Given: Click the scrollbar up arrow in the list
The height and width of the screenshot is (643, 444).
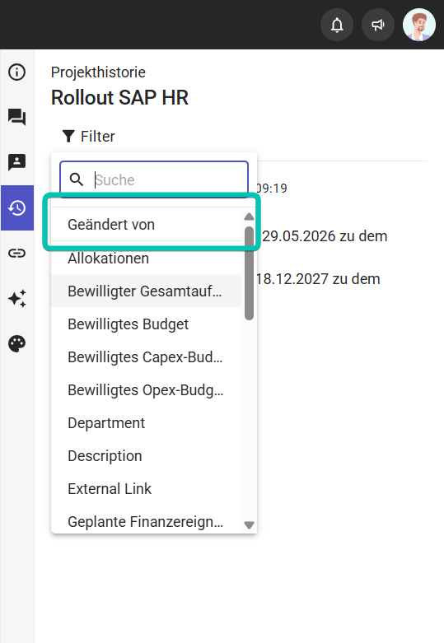Looking at the screenshot, I should (x=249, y=217).
